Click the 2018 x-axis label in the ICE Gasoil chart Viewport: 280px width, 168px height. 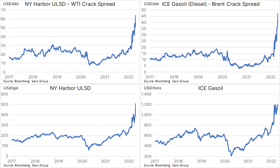178,161
